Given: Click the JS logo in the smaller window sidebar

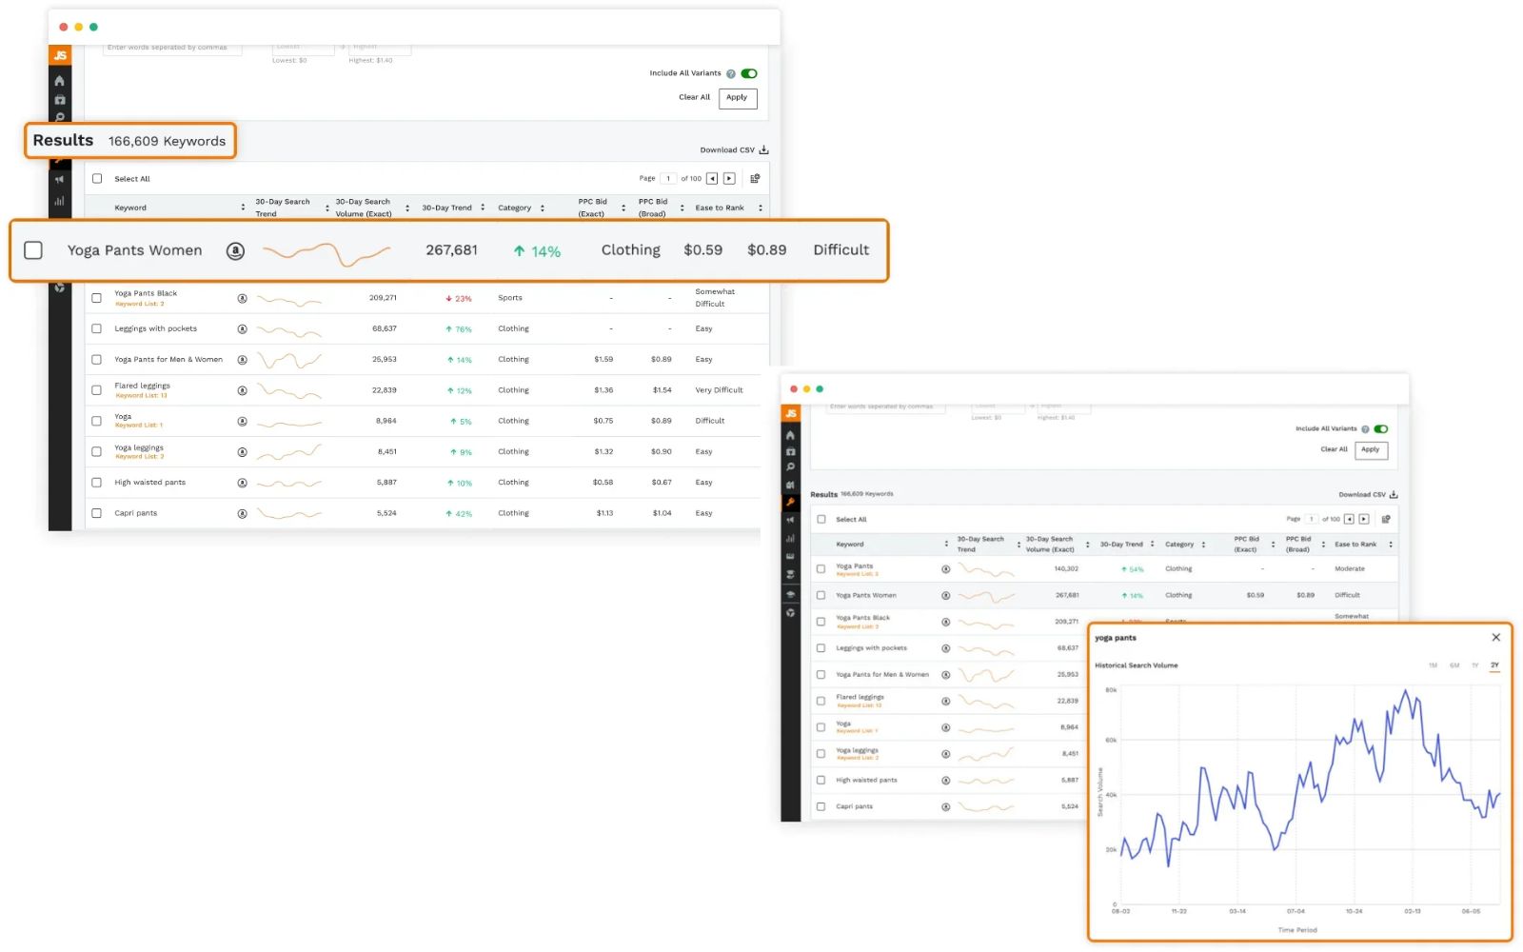Looking at the screenshot, I should [x=790, y=413].
